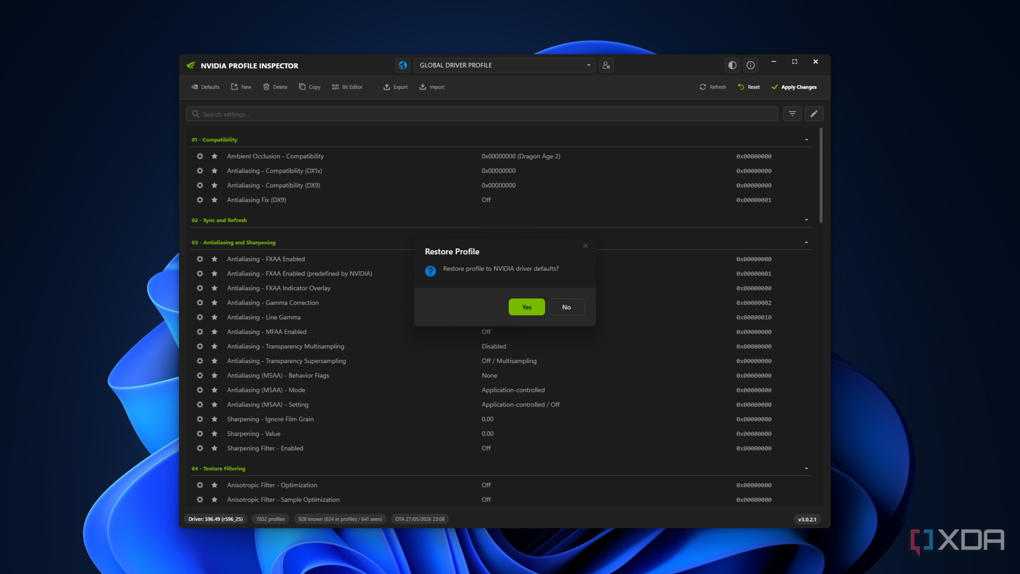Click gear icon for Antialiasing - MFAA Enabled
1020x574 pixels.
200,332
